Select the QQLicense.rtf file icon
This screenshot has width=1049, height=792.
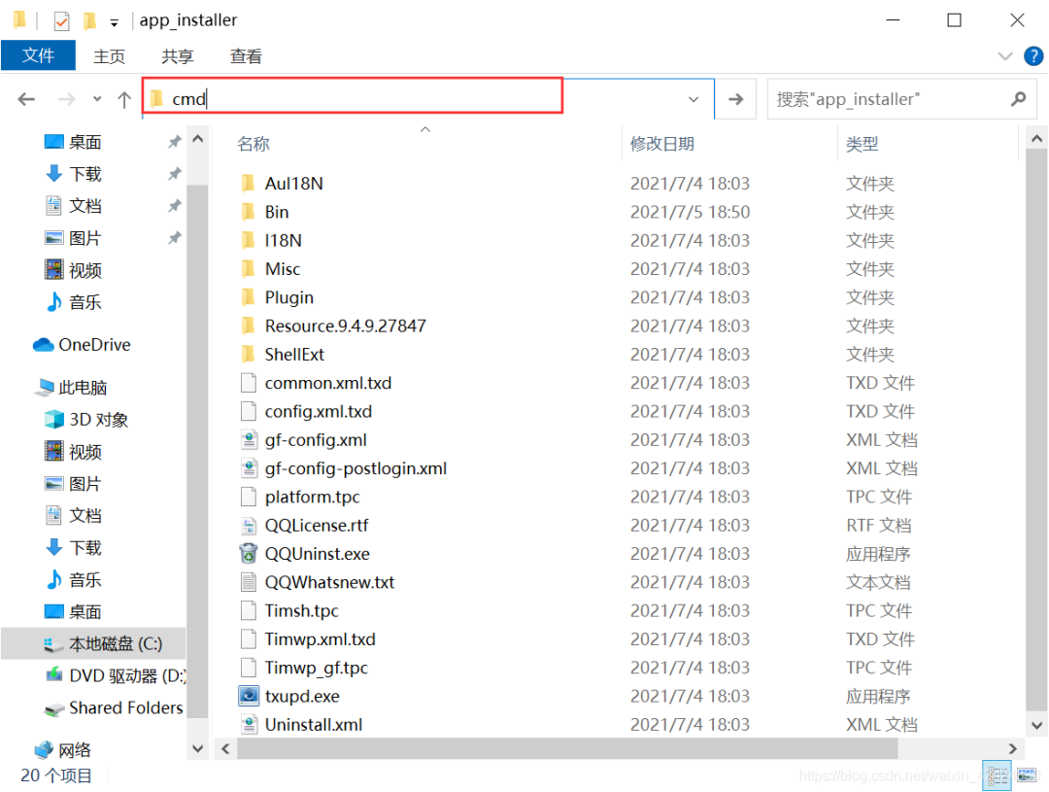[249, 525]
